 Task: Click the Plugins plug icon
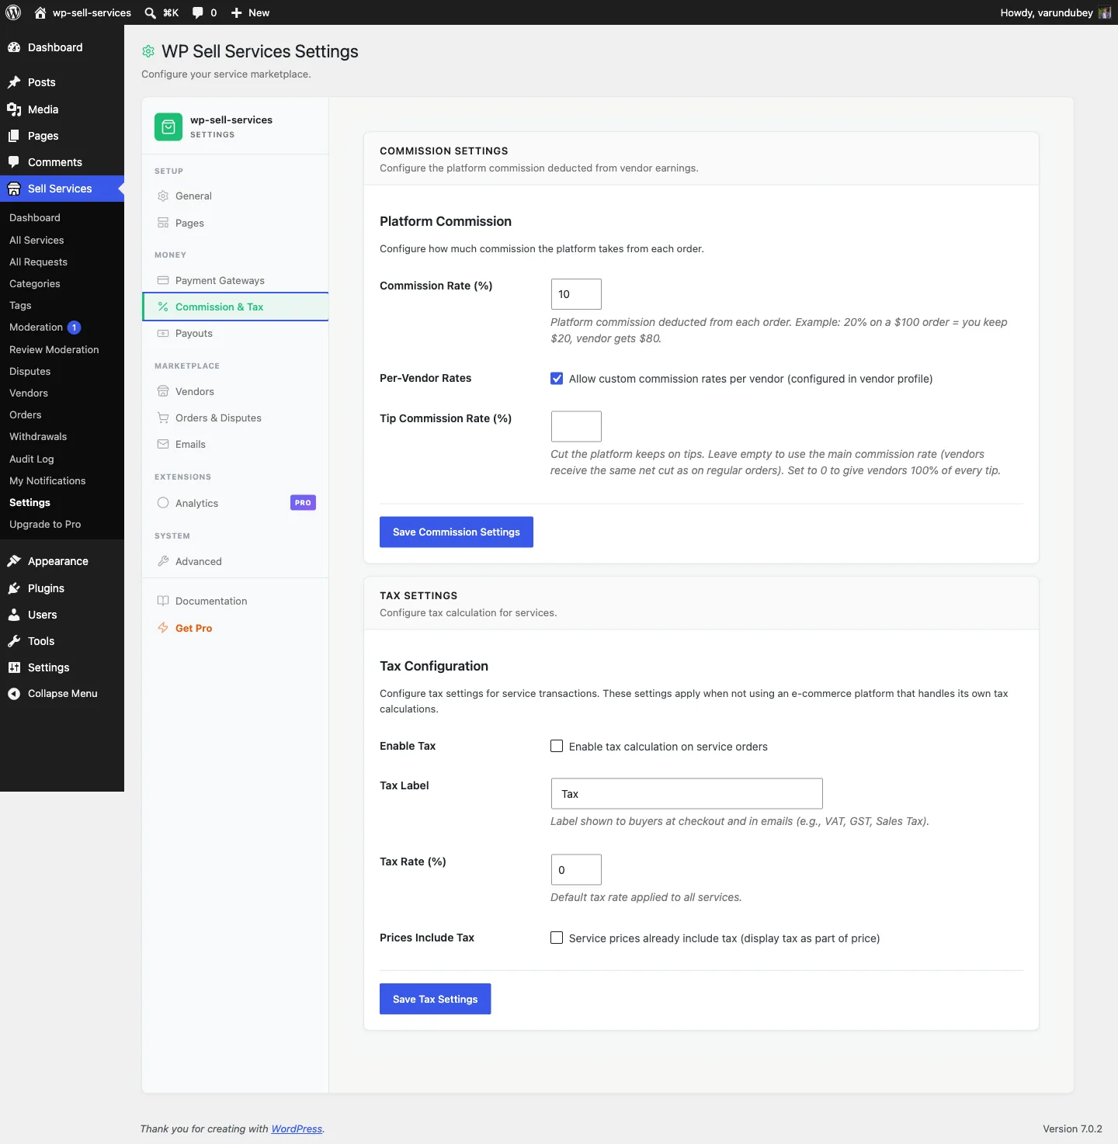[14, 588]
